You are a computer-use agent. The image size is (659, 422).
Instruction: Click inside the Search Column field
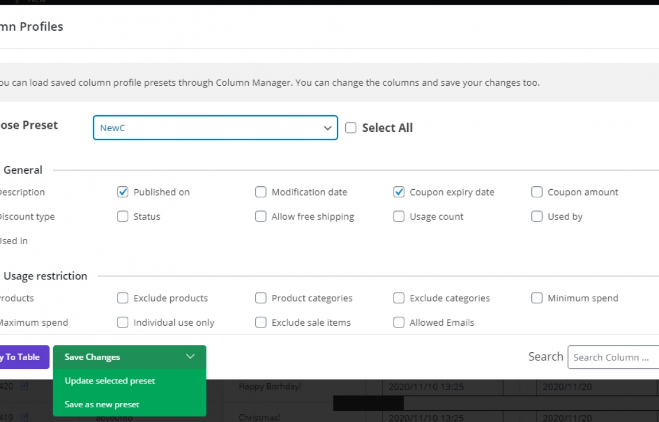click(613, 356)
